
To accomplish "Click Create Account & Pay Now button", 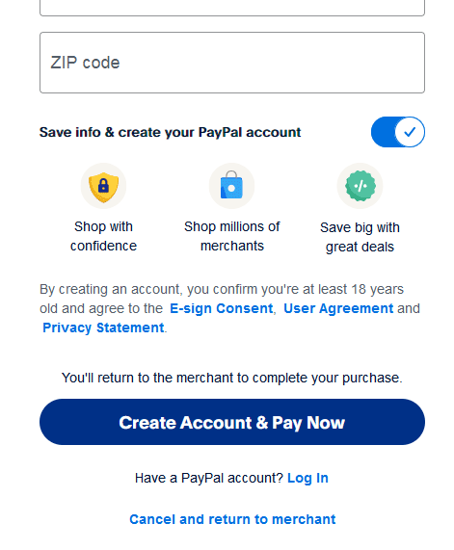I will tap(232, 422).
